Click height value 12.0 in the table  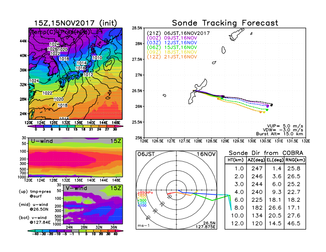pyautogui.click(x=237, y=224)
